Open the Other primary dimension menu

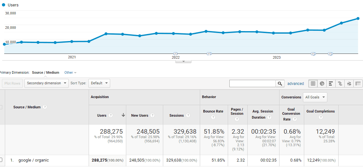click(70, 73)
